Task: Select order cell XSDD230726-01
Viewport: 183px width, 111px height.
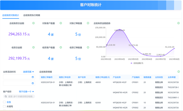Action: 48,103
